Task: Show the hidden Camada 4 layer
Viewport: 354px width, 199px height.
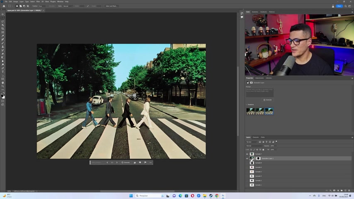Action: point(247,176)
